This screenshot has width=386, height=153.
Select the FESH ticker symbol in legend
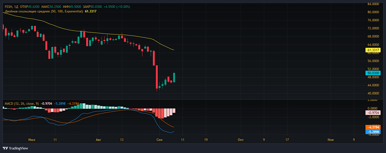tap(8, 7)
